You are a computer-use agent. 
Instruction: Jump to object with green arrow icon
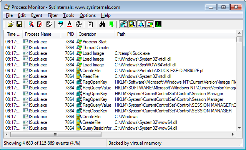111,24
